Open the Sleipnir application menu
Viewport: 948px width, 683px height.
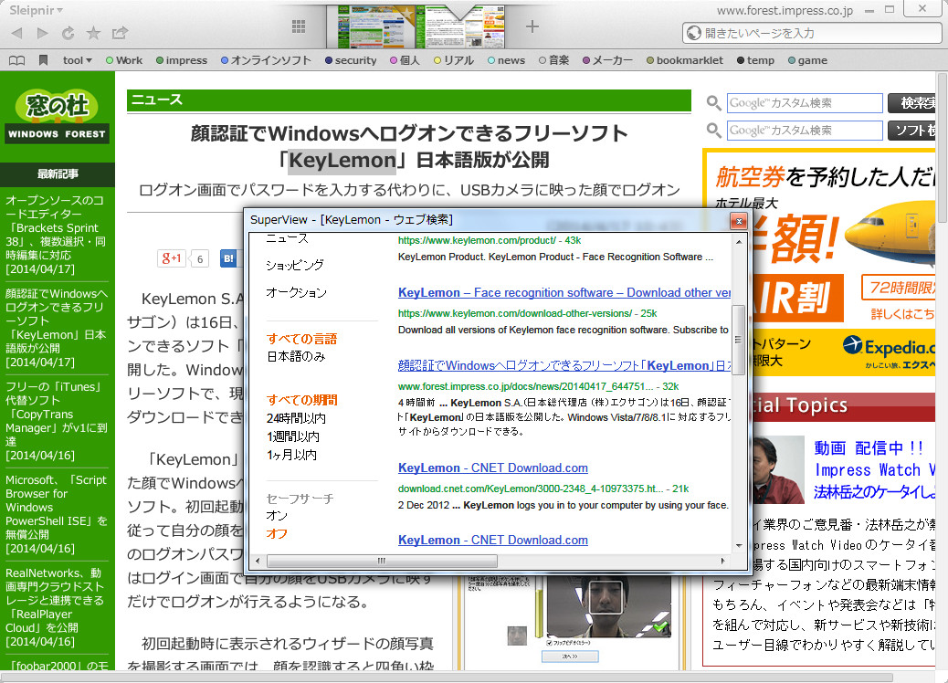(36, 10)
